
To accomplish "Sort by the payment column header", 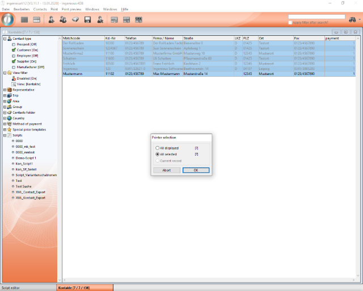I will (x=340, y=38).
